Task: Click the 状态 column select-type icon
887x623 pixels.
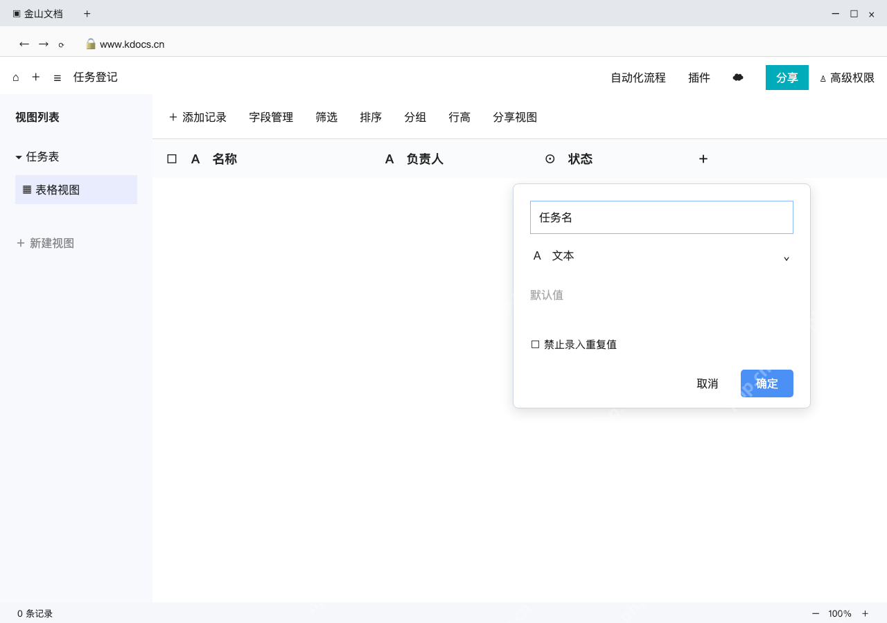Action: [550, 159]
